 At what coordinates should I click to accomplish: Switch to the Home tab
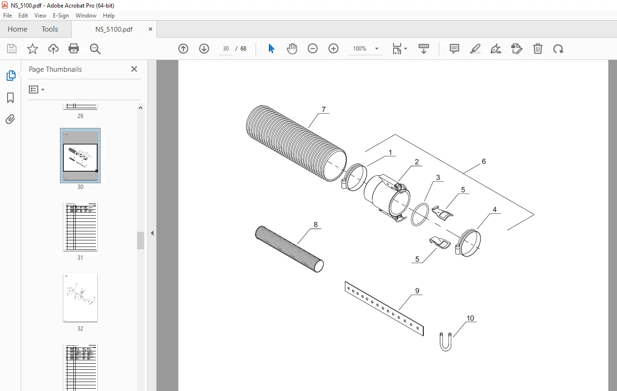click(x=17, y=29)
